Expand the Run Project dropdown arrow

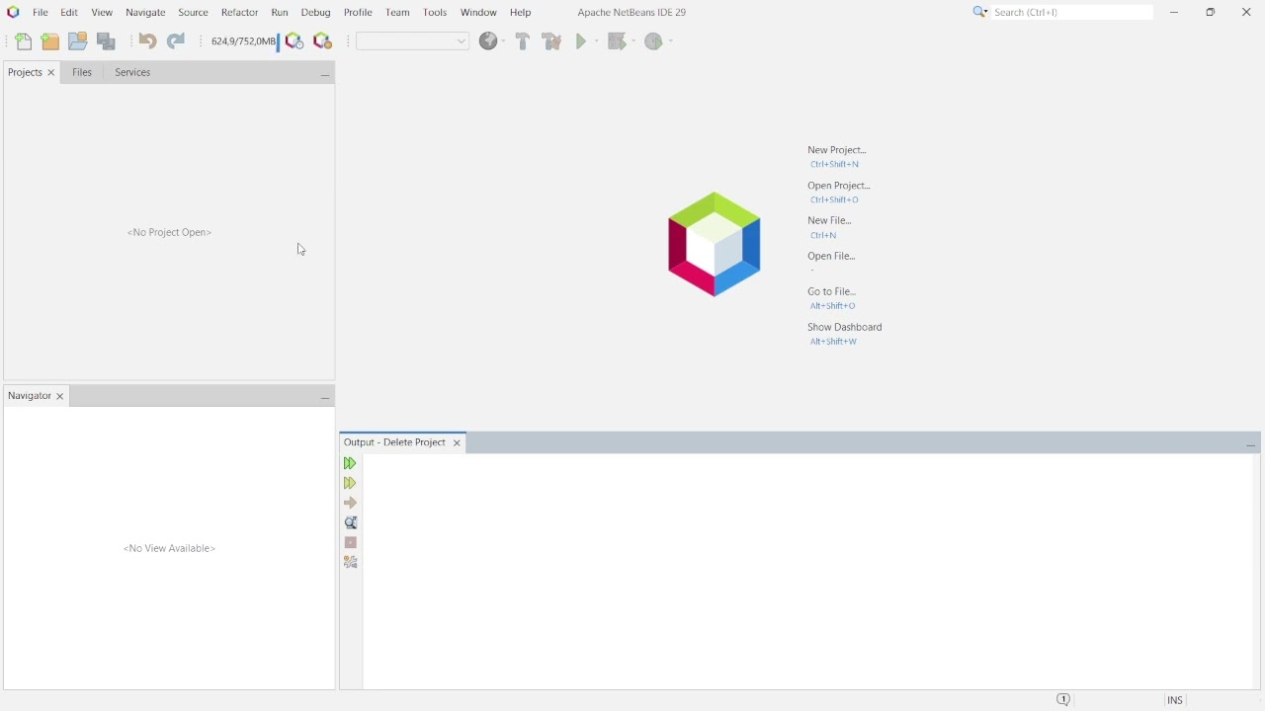coord(597,41)
